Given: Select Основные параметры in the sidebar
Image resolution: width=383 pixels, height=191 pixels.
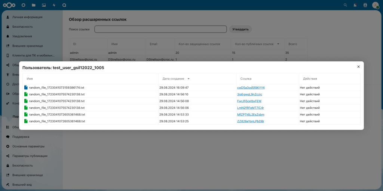Looking at the screenshot, I should [x=28, y=146].
